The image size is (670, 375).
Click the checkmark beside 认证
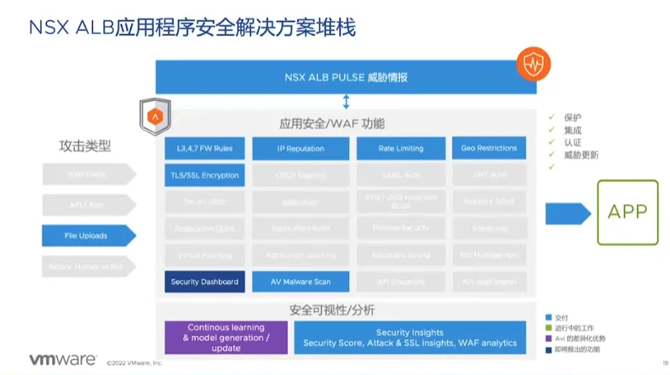tap(552, 142)
